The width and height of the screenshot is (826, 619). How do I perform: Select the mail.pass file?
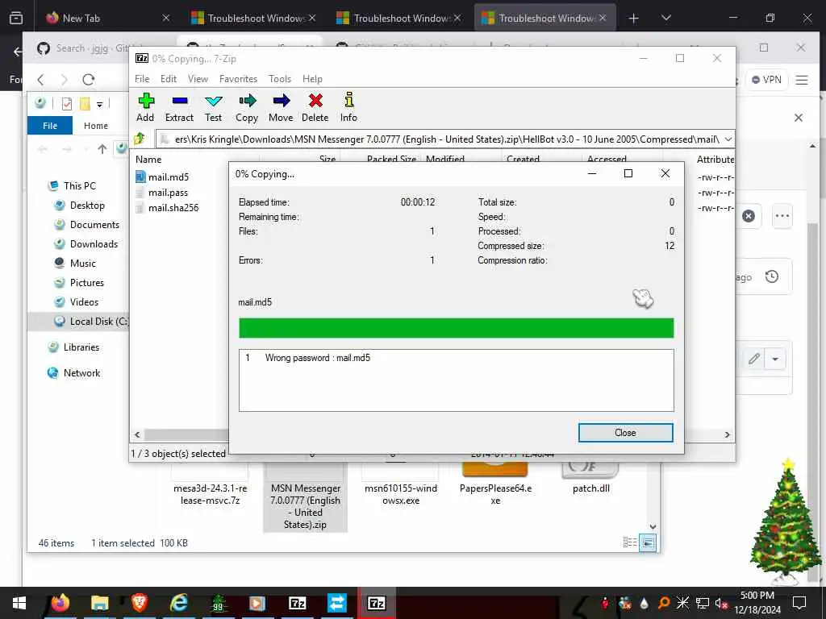(x=168, y=193)
